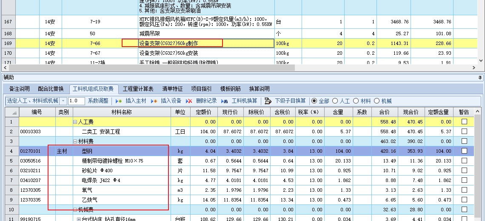Check 暂估 box for 机械费 row
The height and width of the screenshot is (221, 485).
[464, 210]
